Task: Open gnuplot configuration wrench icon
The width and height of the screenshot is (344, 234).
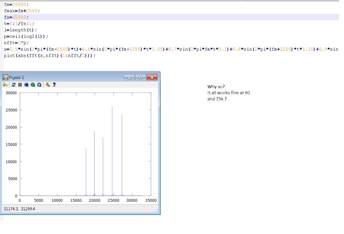Action: (48, 85)
